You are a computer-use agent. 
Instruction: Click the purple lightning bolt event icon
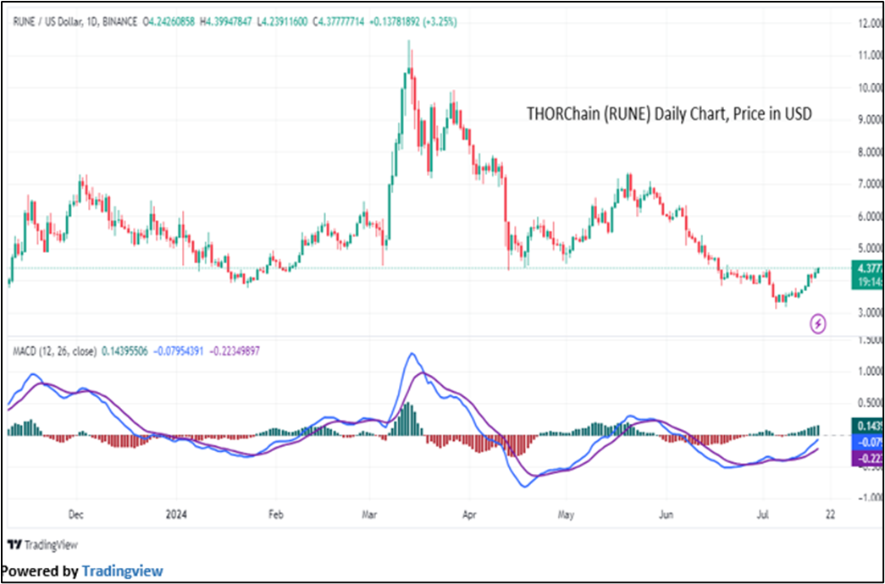(x=819, y=324)
